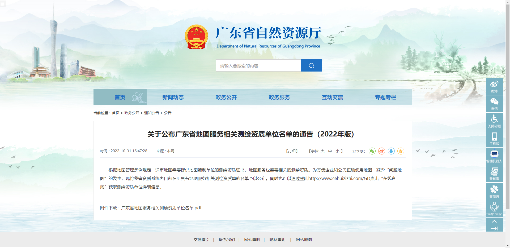Select the large 大 font size

(x=322, y=151)
